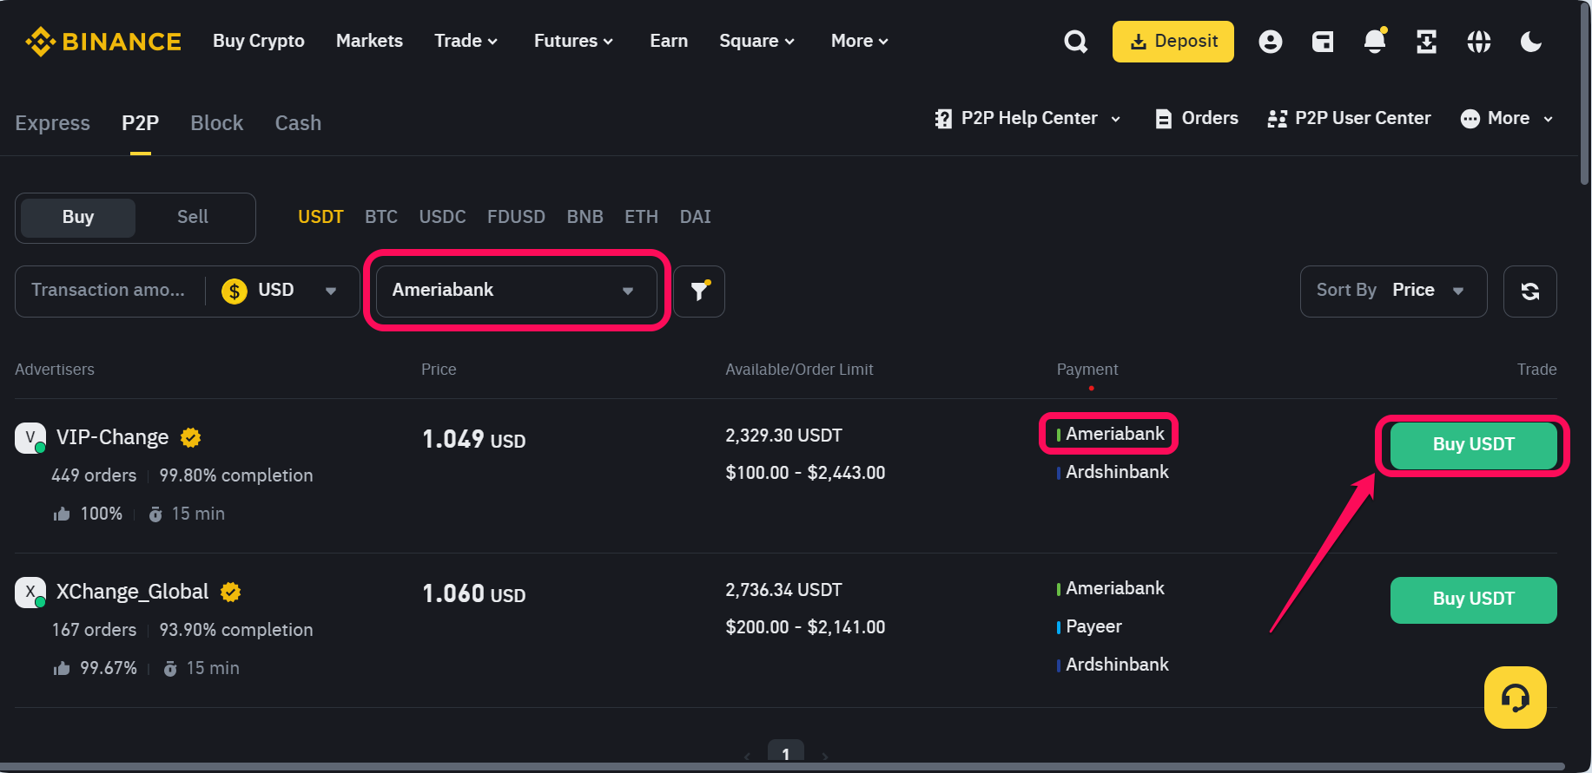Select the BNB coin tab
This screenshot has width=1592, height=773.
tap(585, 217)
